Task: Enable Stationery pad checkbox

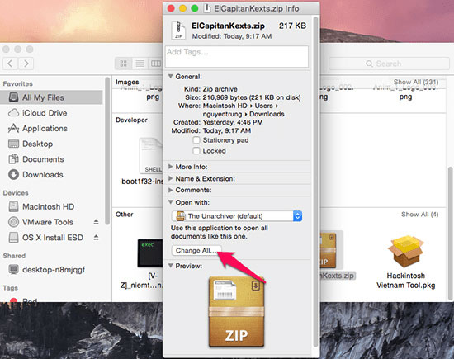Action: 196,140
